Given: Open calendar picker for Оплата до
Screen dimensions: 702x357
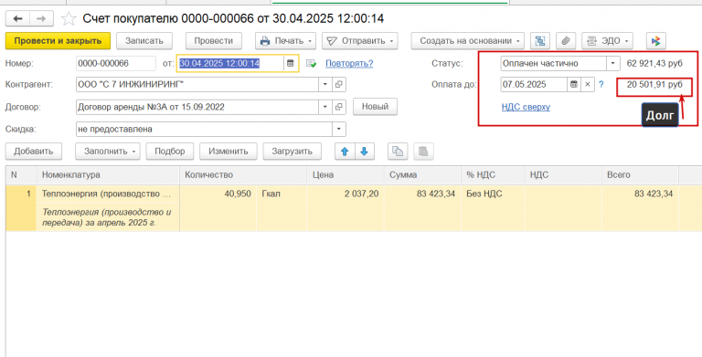Looking at the screenshot, I should (574, 85).
